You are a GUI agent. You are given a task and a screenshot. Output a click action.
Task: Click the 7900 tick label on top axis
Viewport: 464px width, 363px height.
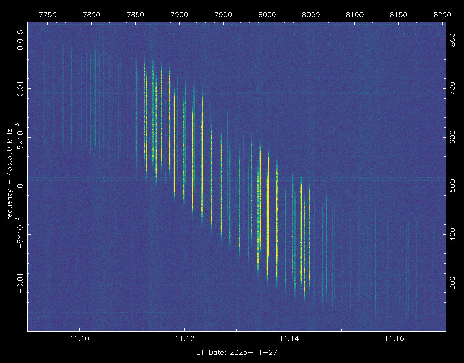click(x=179, y=15)
